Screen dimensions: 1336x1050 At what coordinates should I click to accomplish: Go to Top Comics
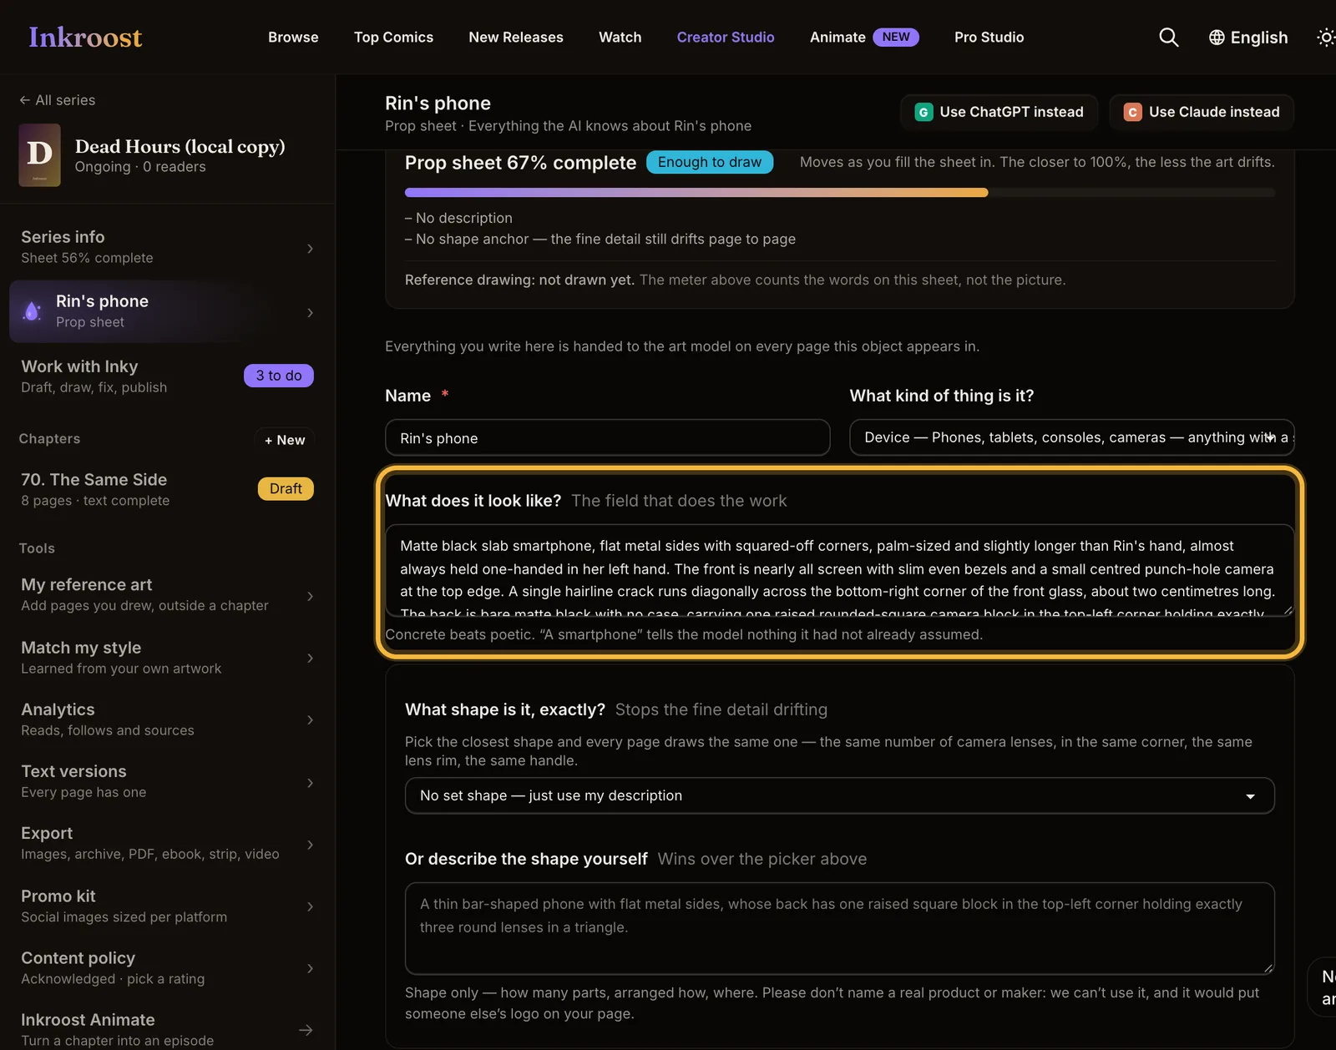(393, 37)
